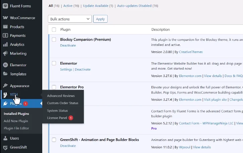243x153 pixels.
Task: Open System Status in YITH submenu
Action: pos(57,110)
